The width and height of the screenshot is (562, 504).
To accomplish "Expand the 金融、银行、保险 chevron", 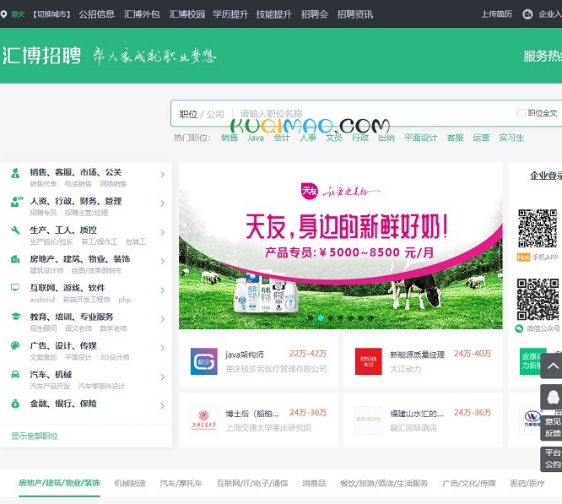I will pos(162,406).
